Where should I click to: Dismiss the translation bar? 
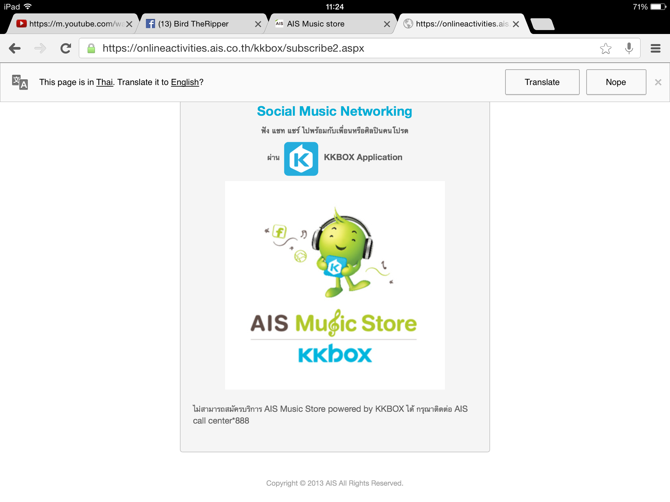(x=658, y=82)
